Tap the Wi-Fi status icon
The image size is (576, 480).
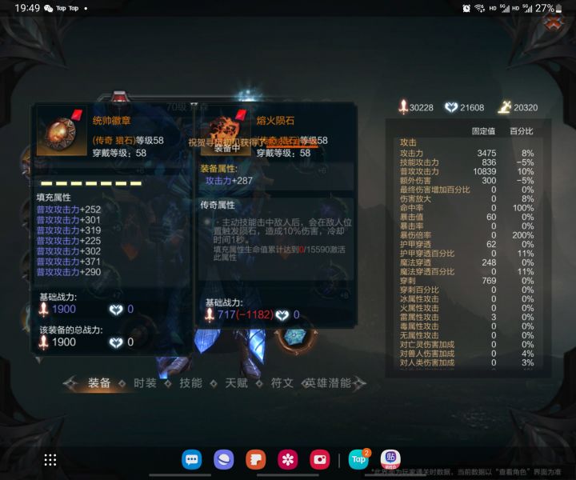479,8
